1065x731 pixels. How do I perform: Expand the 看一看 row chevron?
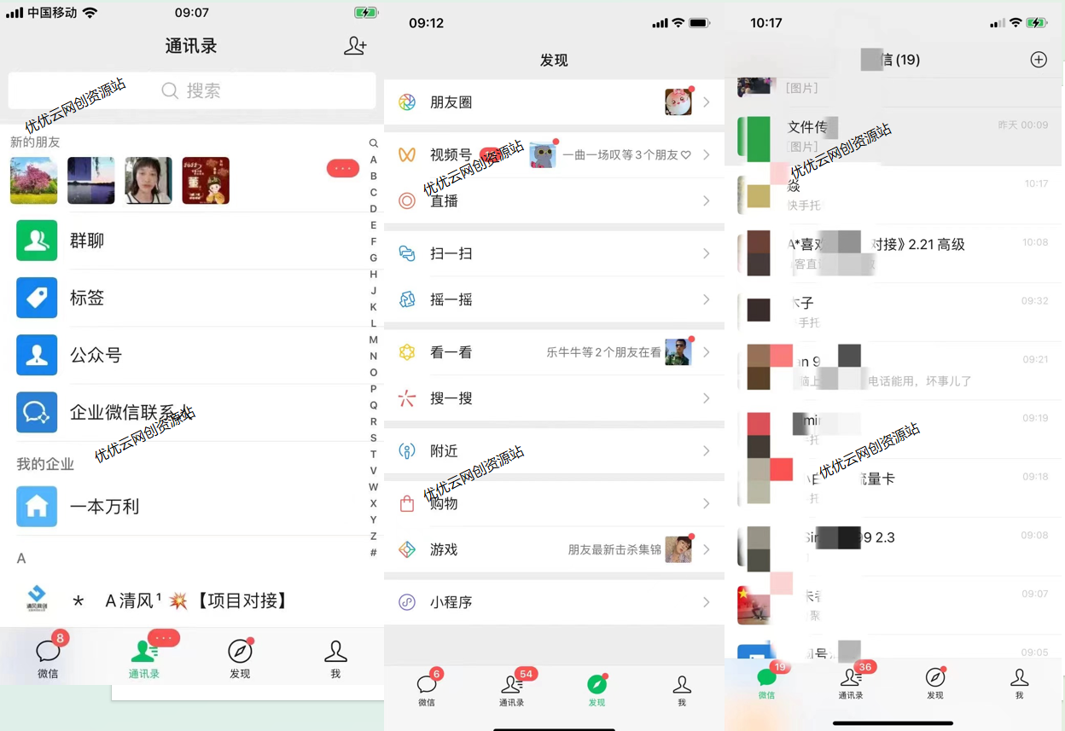pyautogui.click(x=706, y=352)
